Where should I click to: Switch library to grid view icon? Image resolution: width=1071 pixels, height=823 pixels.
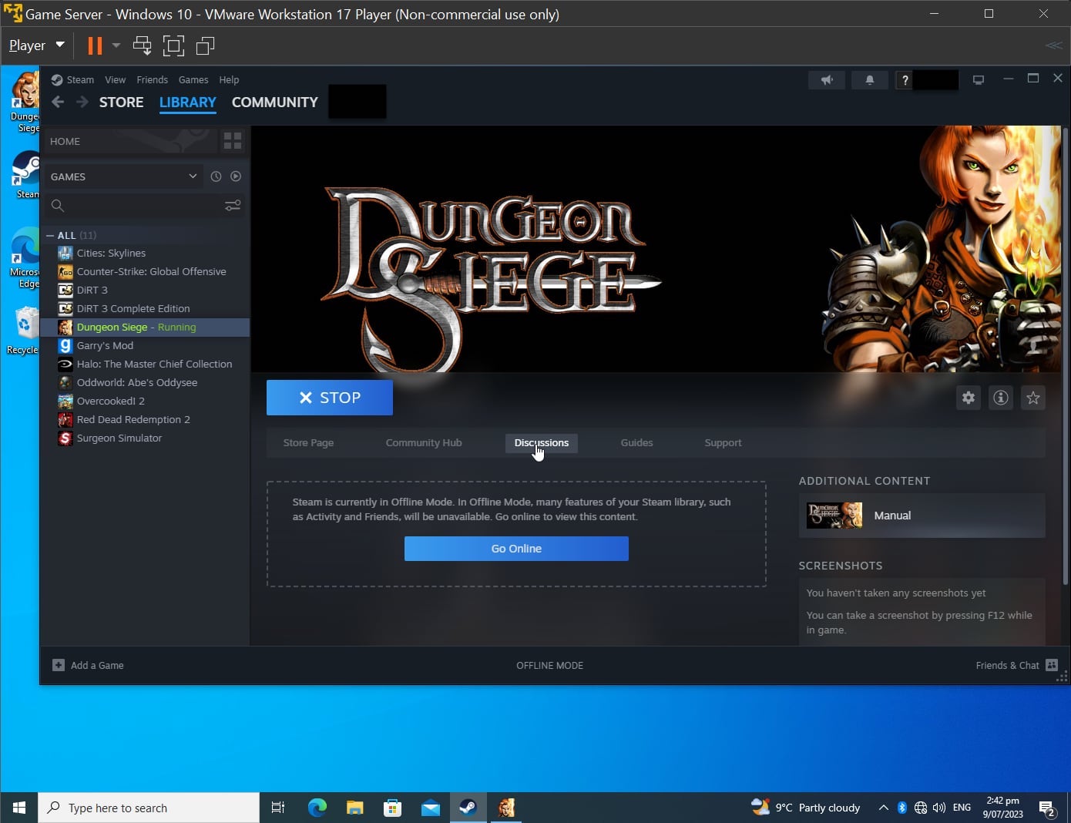click(x=232, y=141)
